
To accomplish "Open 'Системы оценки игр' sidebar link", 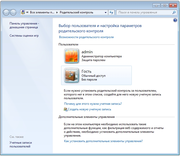I will point(24,36).
